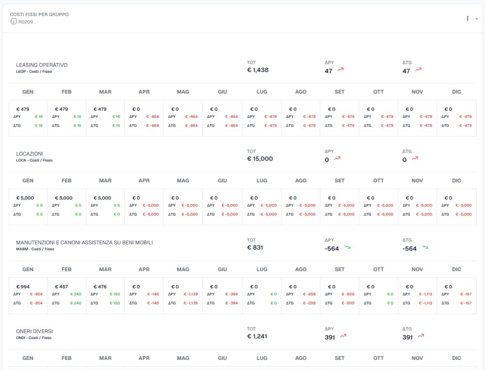Click the R0209 report code
485x370 pixels.
pyautogui.click(x=26, y=22)
